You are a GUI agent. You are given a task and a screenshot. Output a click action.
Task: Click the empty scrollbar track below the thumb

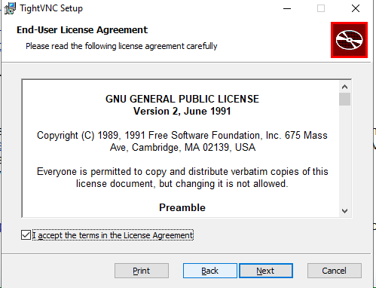[344, 155]
